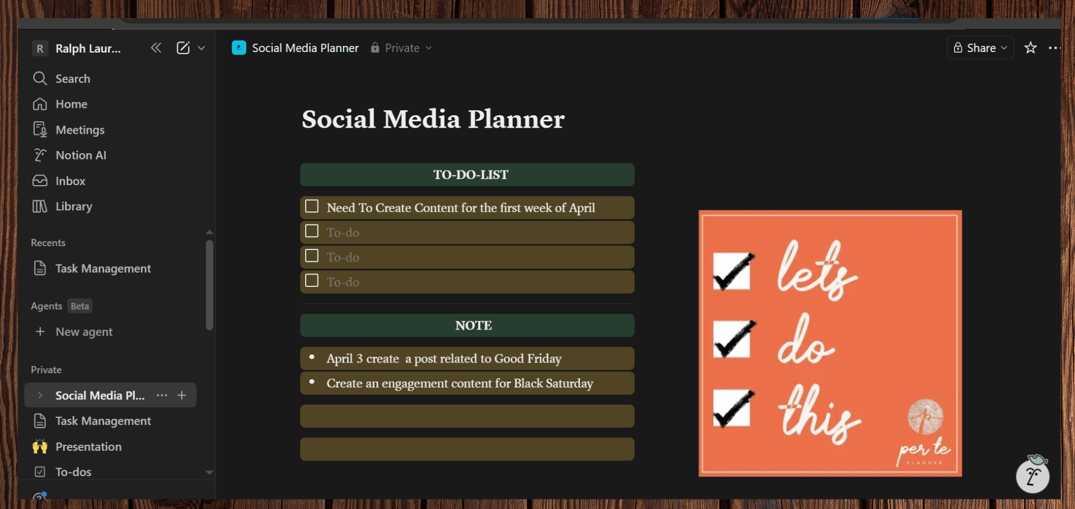This screenshot has width=1075, height=509.
Task: Tick the second empty To-do checkbox
Action: [312, 256]
